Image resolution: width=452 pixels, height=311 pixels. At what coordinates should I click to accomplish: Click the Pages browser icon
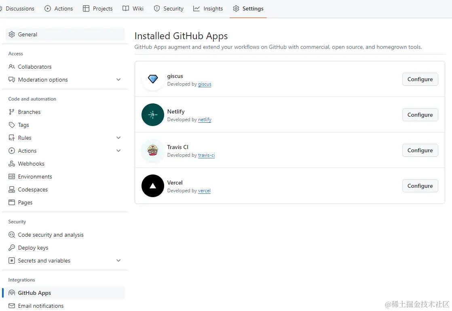pyautogui.click(x=12, y=202)
